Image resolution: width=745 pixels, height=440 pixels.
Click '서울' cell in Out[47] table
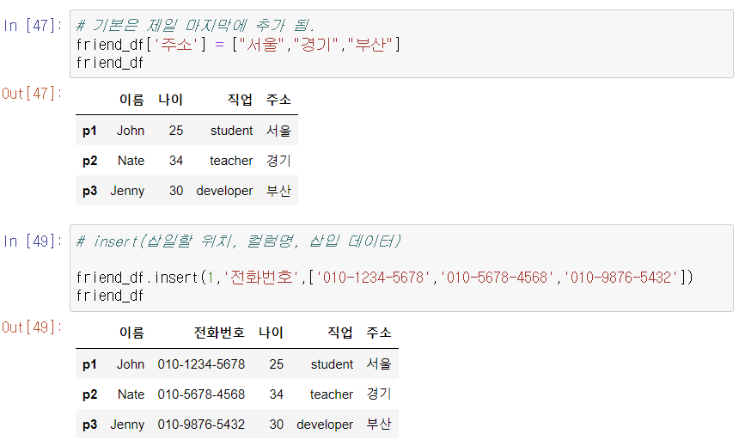tap(278, 130)
